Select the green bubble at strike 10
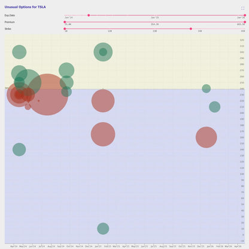Image resolution: width=249 pixels, height=249 pixels. [103, 229]
